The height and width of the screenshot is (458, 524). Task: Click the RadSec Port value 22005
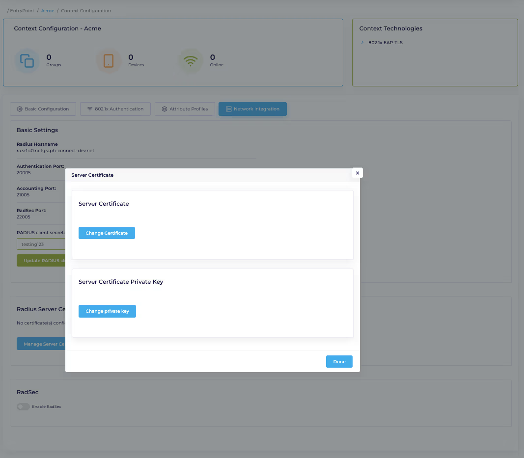point(24,217)
